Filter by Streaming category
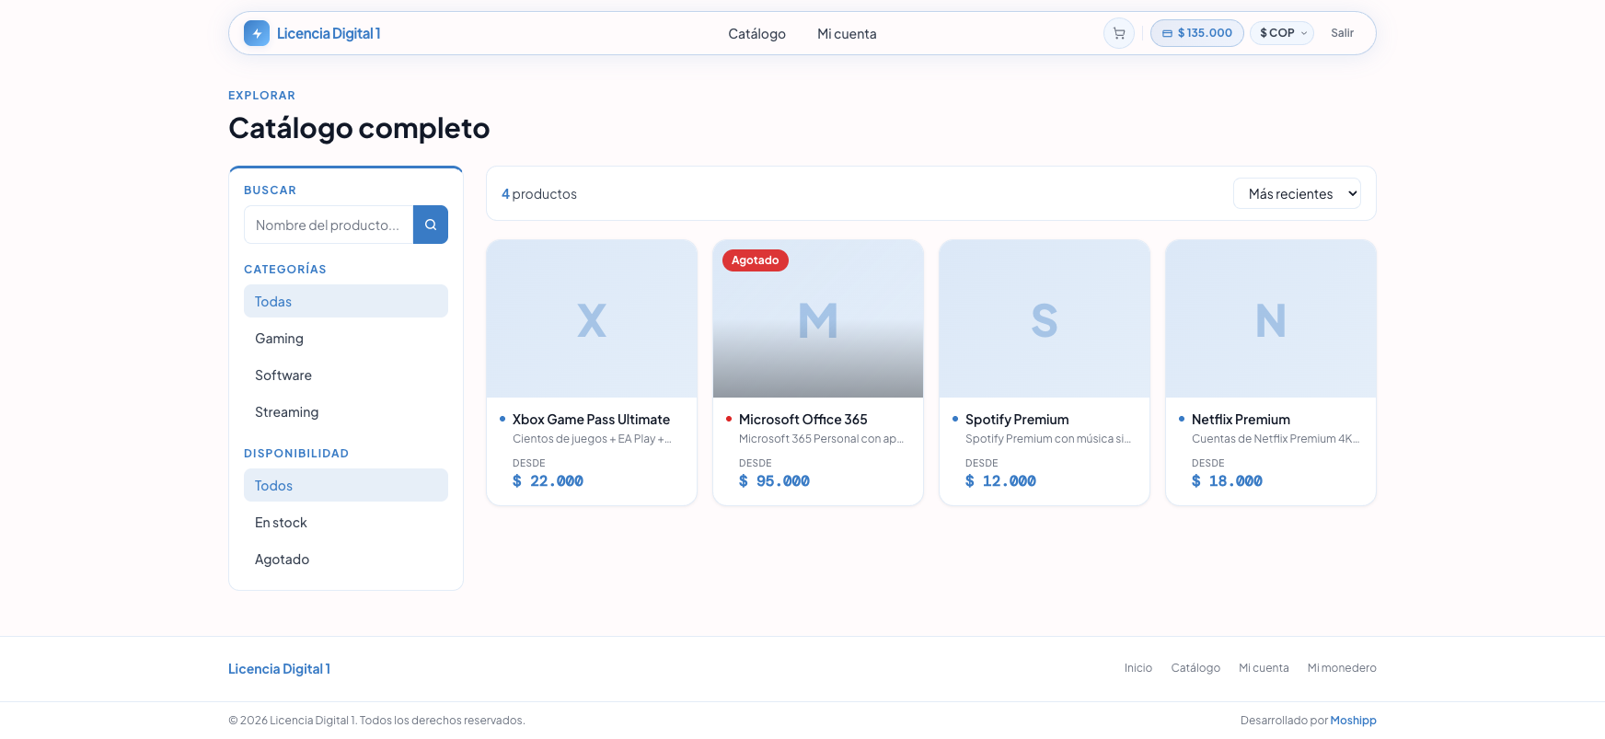The image size is (1605, 739). click(346, 411)
